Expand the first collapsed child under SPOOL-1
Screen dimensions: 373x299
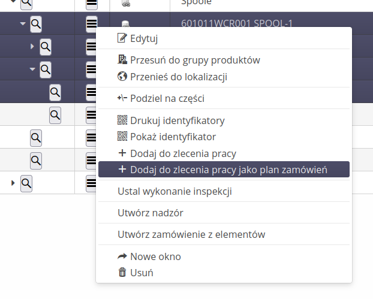click(32, 46)
